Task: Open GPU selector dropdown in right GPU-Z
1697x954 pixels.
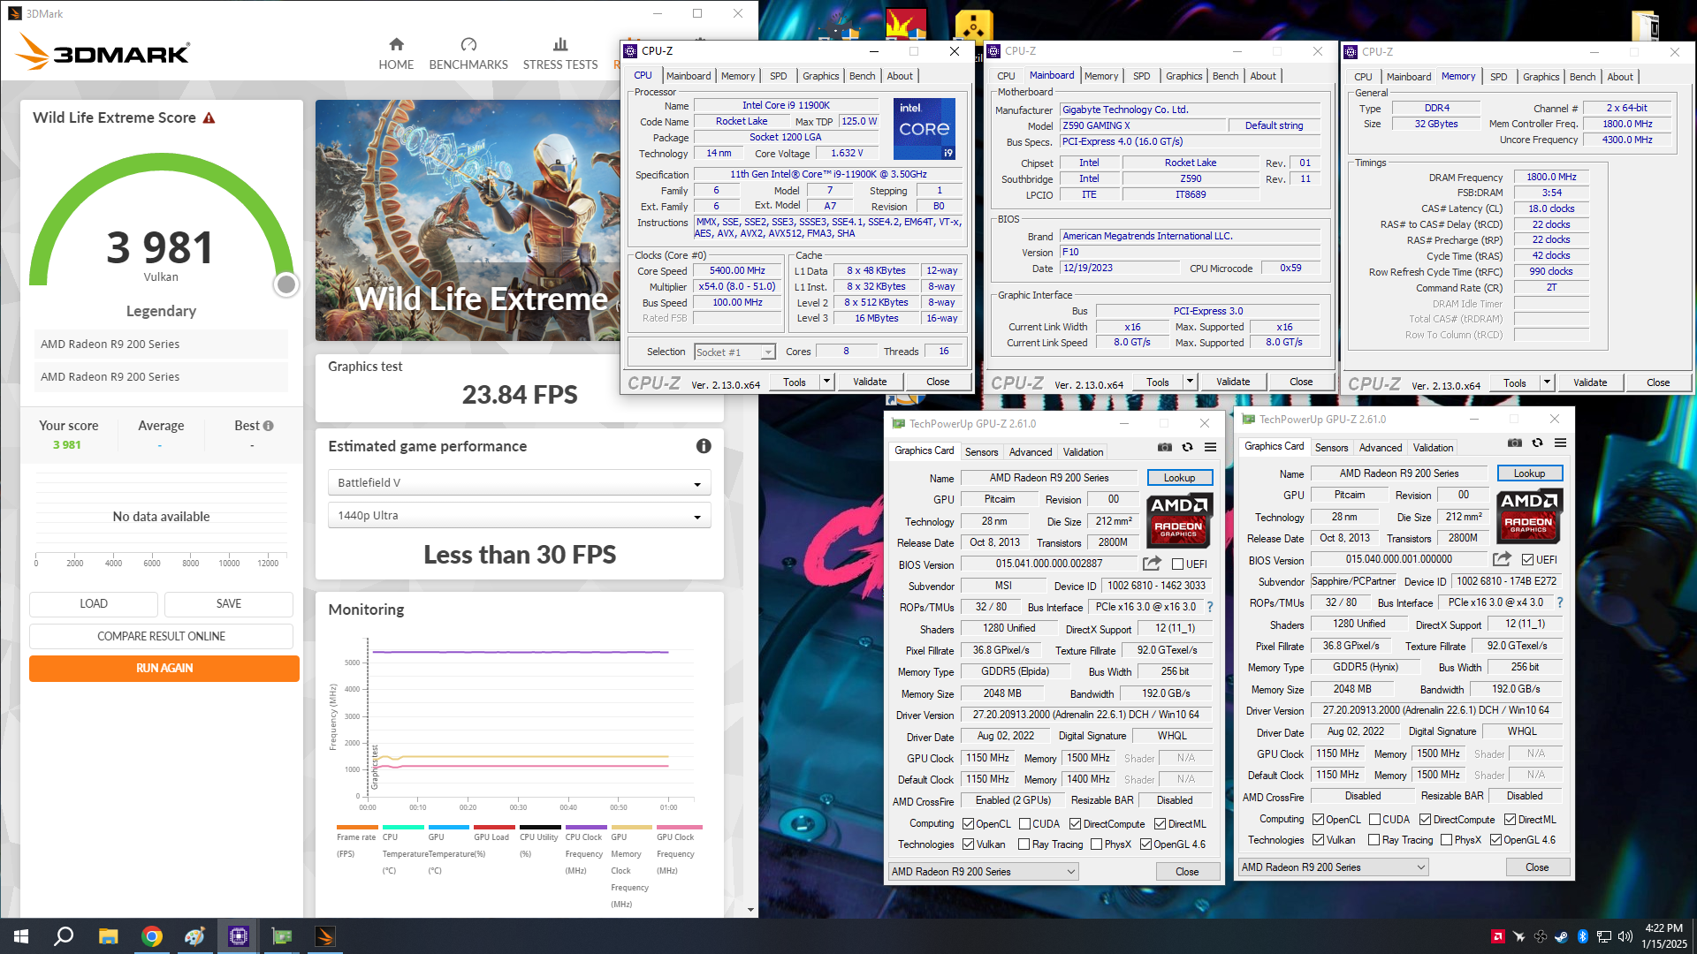Action: pyautogui.click(x=1334, y=867)
